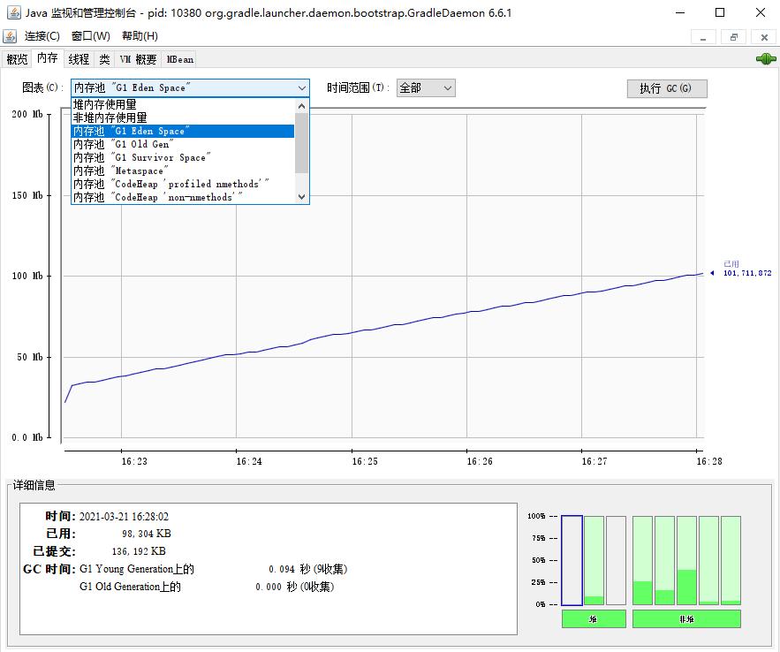Click the JConsole coffee-cup icon beside 连接 menu

[11, 36]
